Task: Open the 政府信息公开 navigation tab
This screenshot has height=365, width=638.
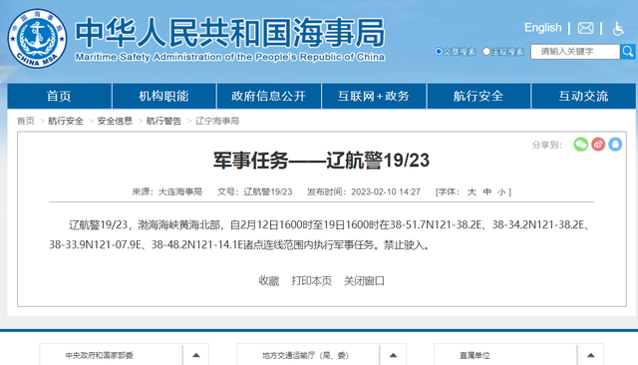Action: (268, 96)
